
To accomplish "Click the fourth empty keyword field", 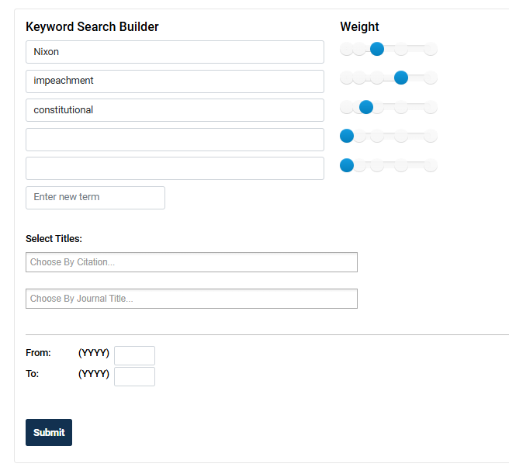I will tap(175, 140).
